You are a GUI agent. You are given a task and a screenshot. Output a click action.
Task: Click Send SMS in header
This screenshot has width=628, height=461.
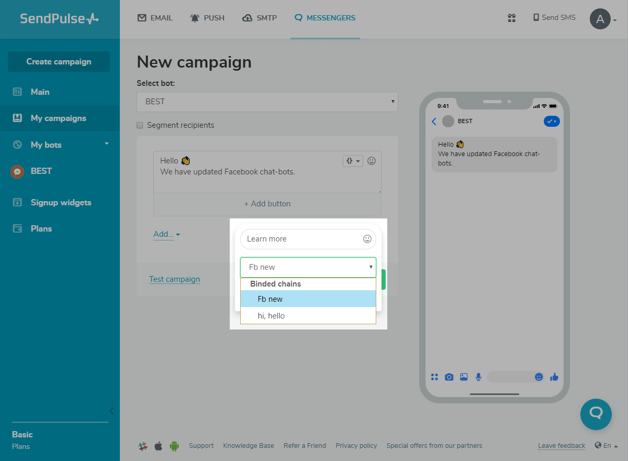[x=554, y=17]
